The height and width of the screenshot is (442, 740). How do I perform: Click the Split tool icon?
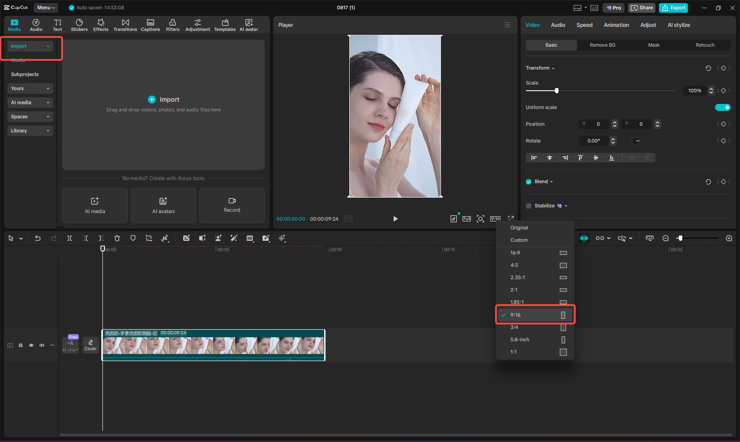pyautogui.click(x=70, y=238)
